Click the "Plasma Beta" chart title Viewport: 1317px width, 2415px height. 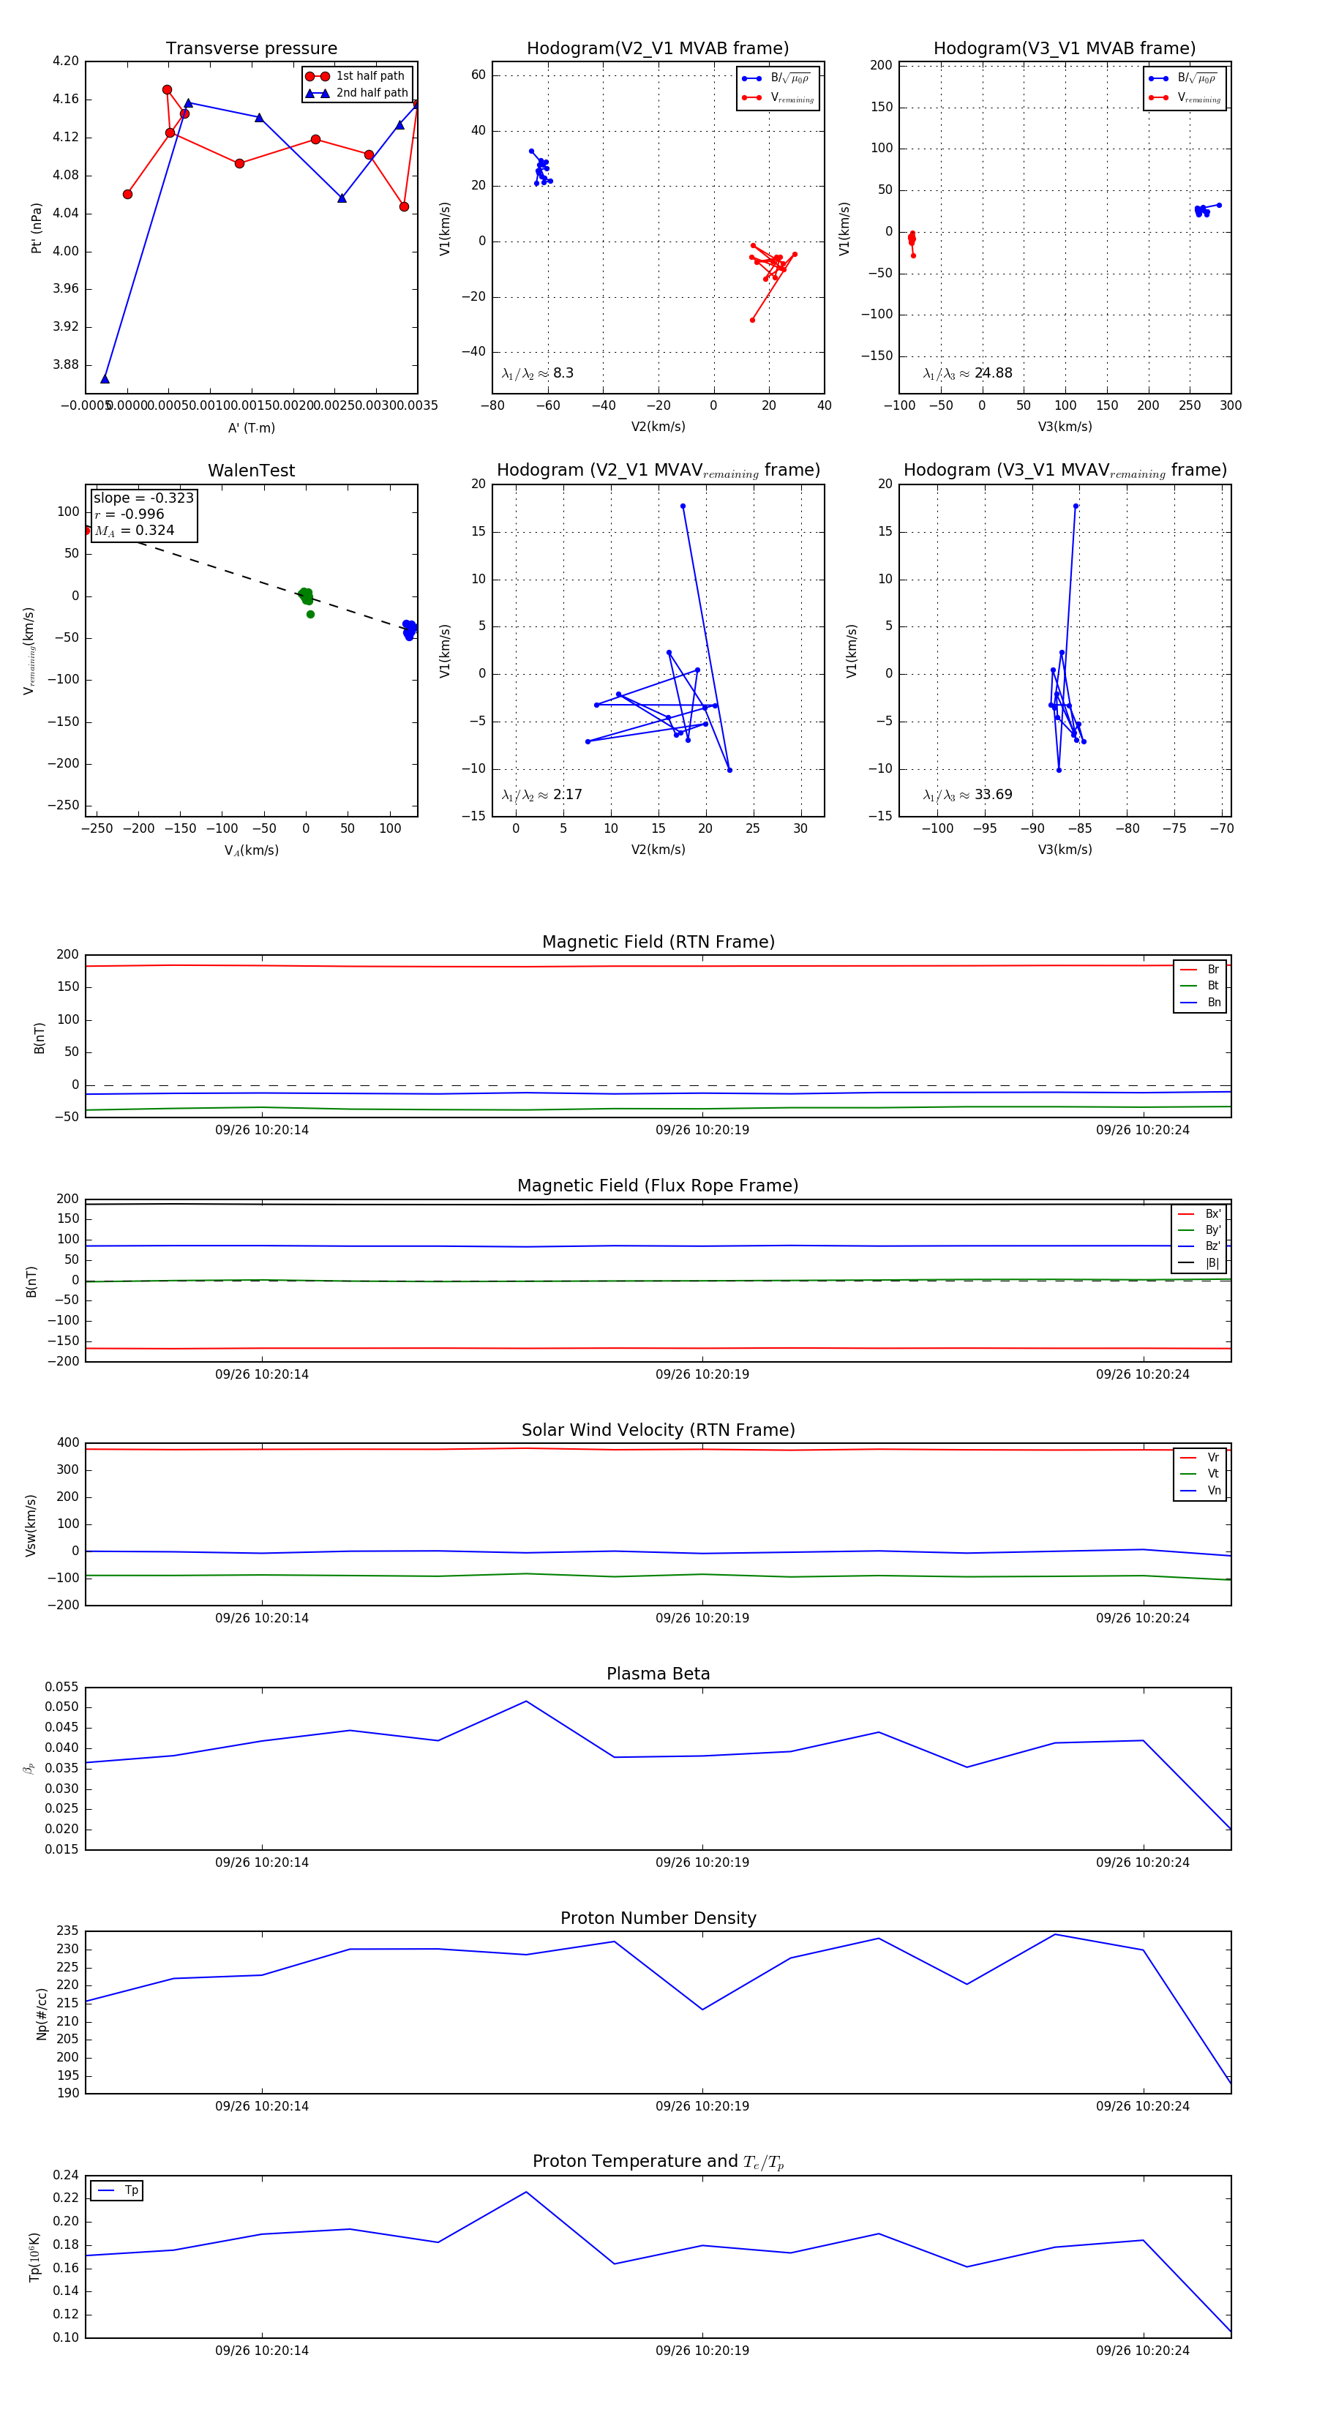[658, 1674]
